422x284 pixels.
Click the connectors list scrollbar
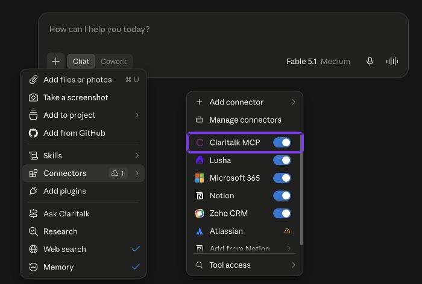pos(301,189)
